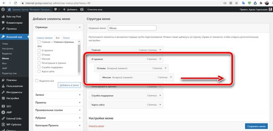
Task: Click the browser reload icon
Action: click(16, 3)
